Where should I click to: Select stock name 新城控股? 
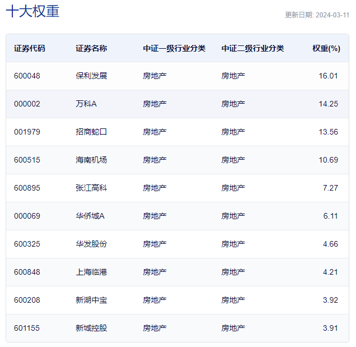coord(91,328)
